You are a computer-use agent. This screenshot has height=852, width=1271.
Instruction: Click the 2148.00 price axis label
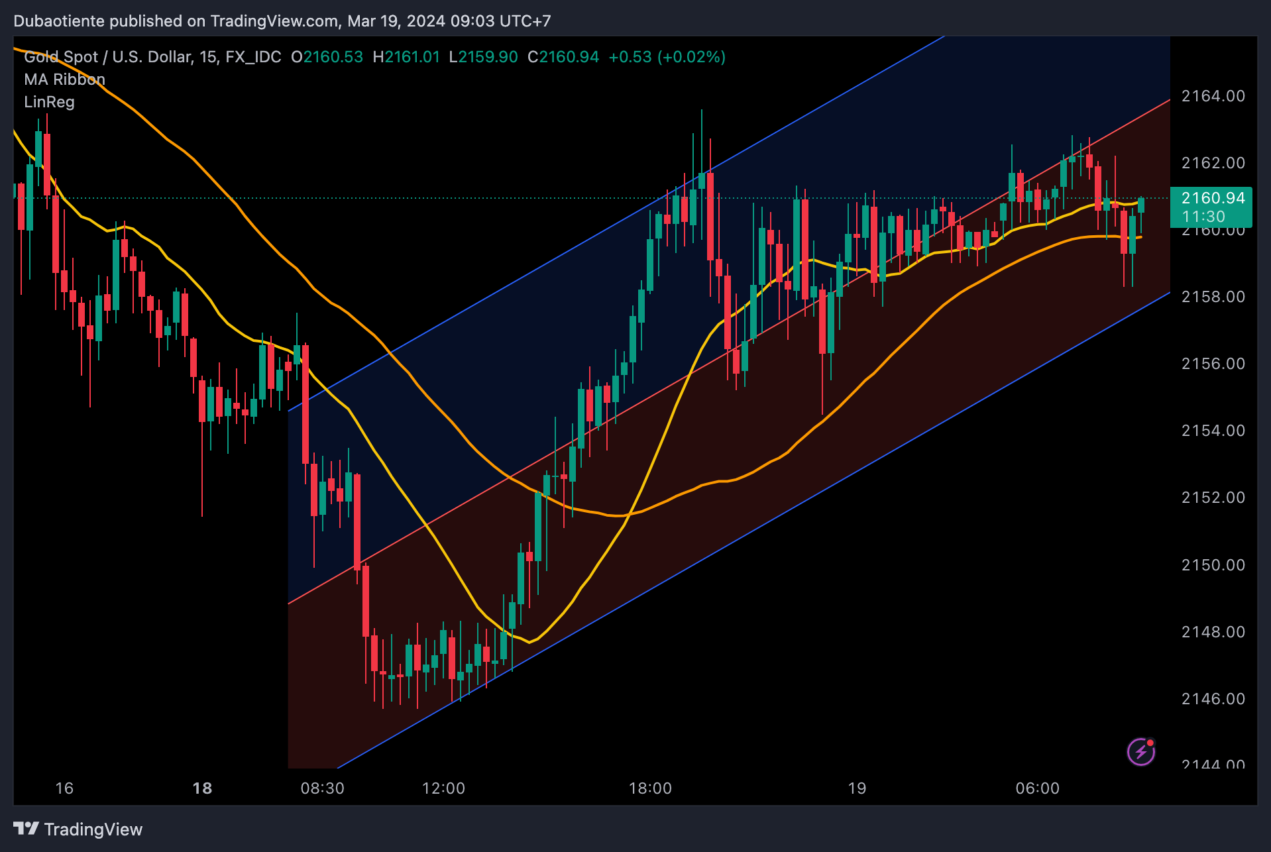[x=1213, y=632]
